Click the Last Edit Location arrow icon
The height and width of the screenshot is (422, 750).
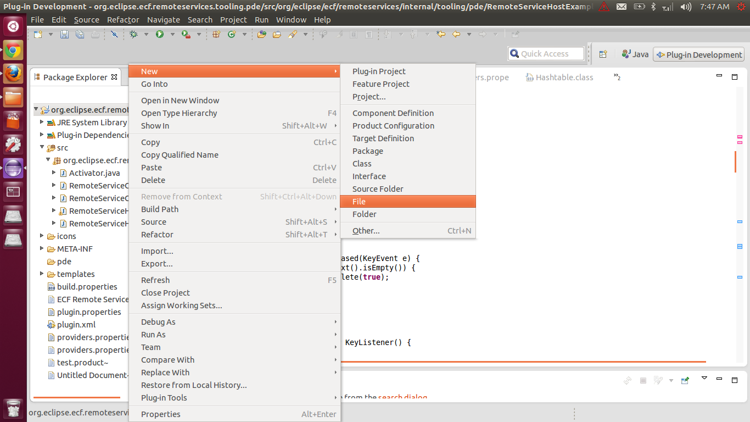[441, 34]
